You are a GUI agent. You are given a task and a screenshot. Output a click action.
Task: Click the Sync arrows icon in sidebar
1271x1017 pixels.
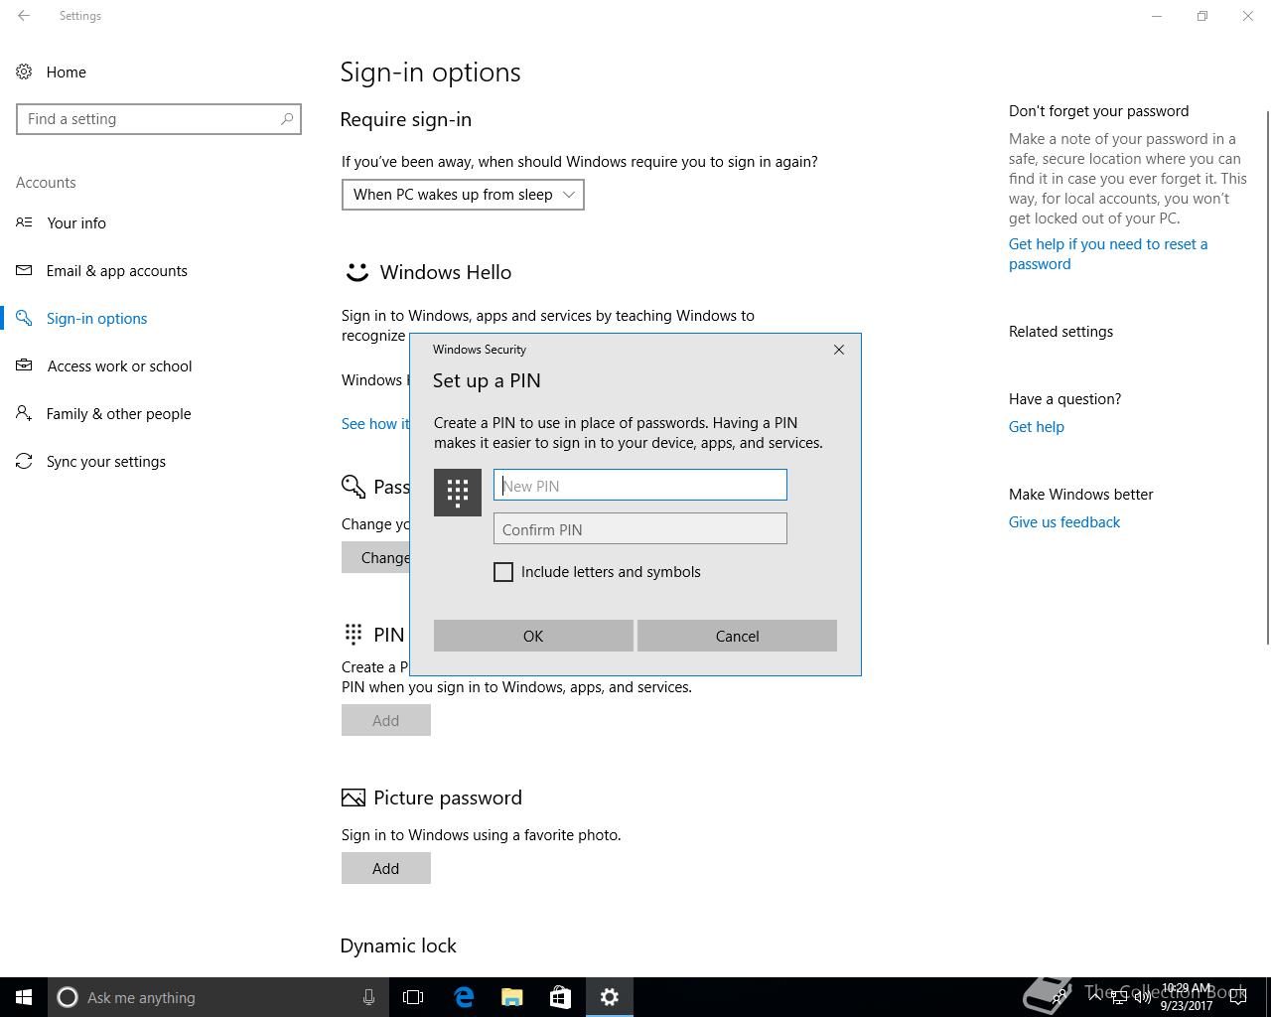pyautogui.click(x=24, y=461)
